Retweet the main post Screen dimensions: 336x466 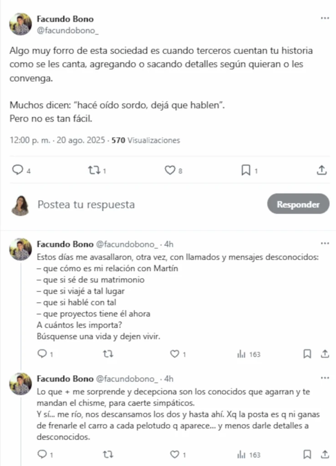[x=94, y=170]
